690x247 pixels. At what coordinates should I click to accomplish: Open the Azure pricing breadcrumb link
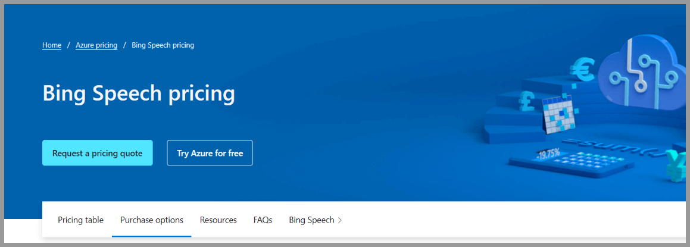point(96,45)
